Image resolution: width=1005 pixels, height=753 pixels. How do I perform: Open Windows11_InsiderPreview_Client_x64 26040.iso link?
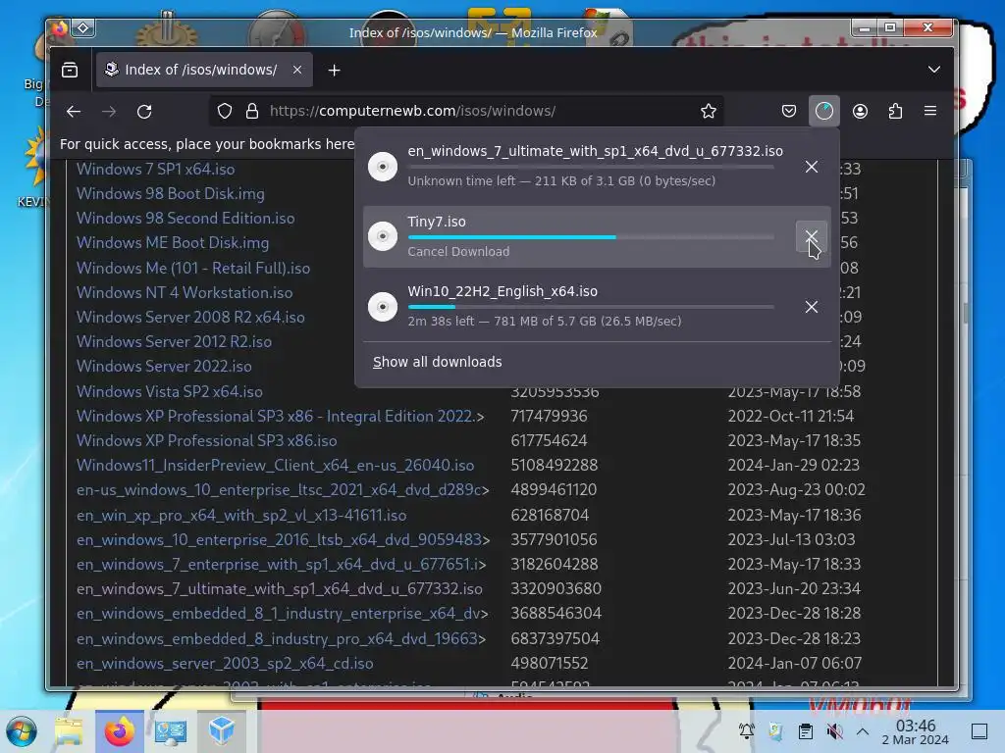point(276,465)
